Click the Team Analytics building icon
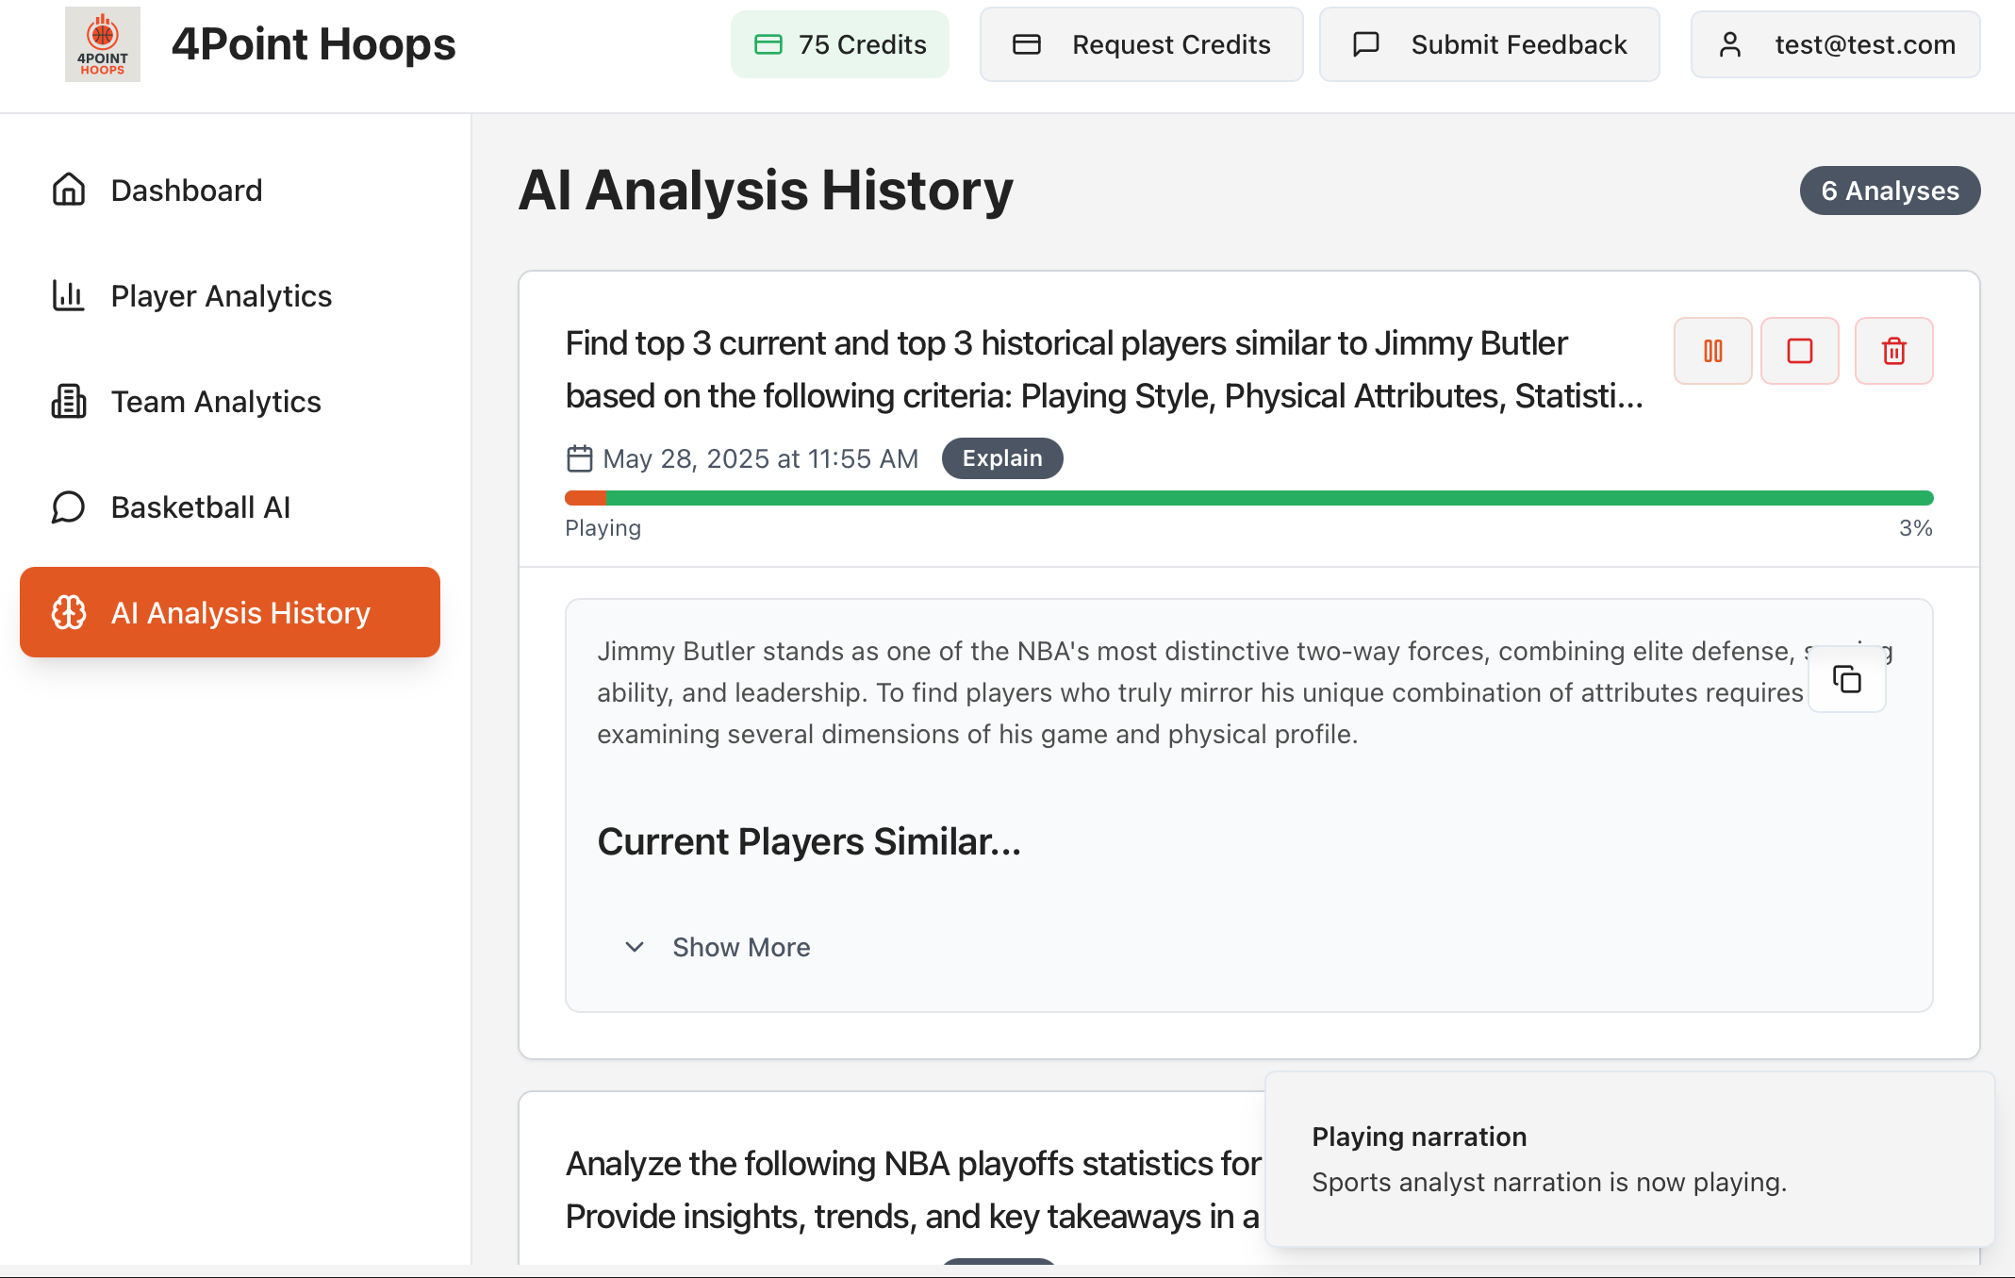 [x=69, y=402]
